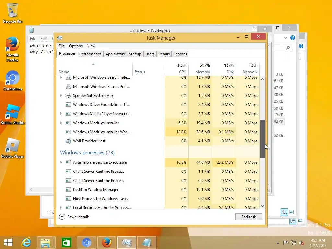Screen dimensions: 332x249
Task: Expand Local Security Authority Process row
Action: pyautogui.click(x=61, y=207)
